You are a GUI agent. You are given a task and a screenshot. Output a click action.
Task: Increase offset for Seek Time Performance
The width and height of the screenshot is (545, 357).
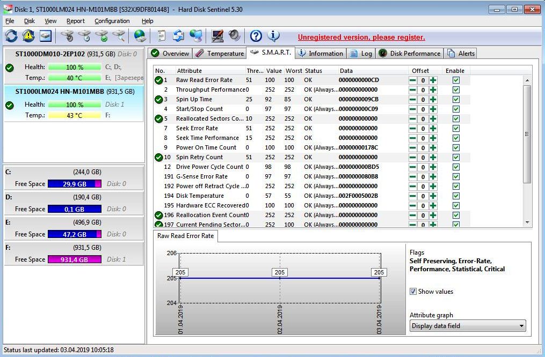(433, 138)
